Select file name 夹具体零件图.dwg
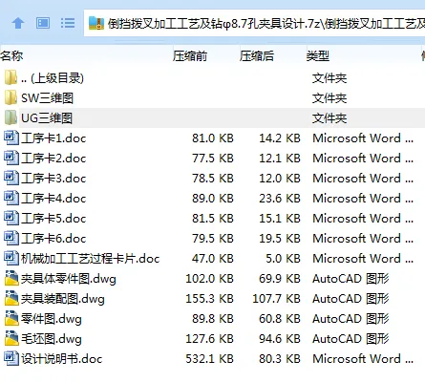This screenshot has width=425, height=382. coord(69,279)
